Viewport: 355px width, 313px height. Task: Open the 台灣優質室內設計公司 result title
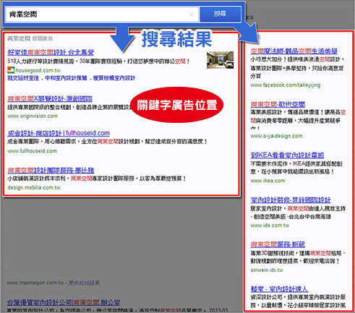coord(64,302)
